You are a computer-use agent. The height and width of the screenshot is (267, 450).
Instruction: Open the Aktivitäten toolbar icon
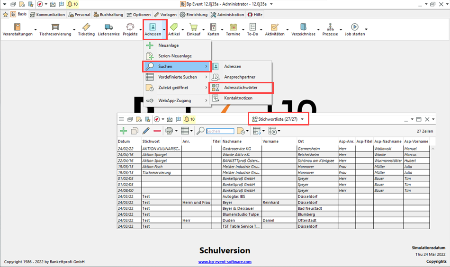click(x=274, y=29)
